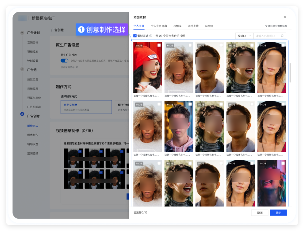This screenshot has height=231, width=304.
Task: Open the 本地上传 tab
Action: (193, 26)
